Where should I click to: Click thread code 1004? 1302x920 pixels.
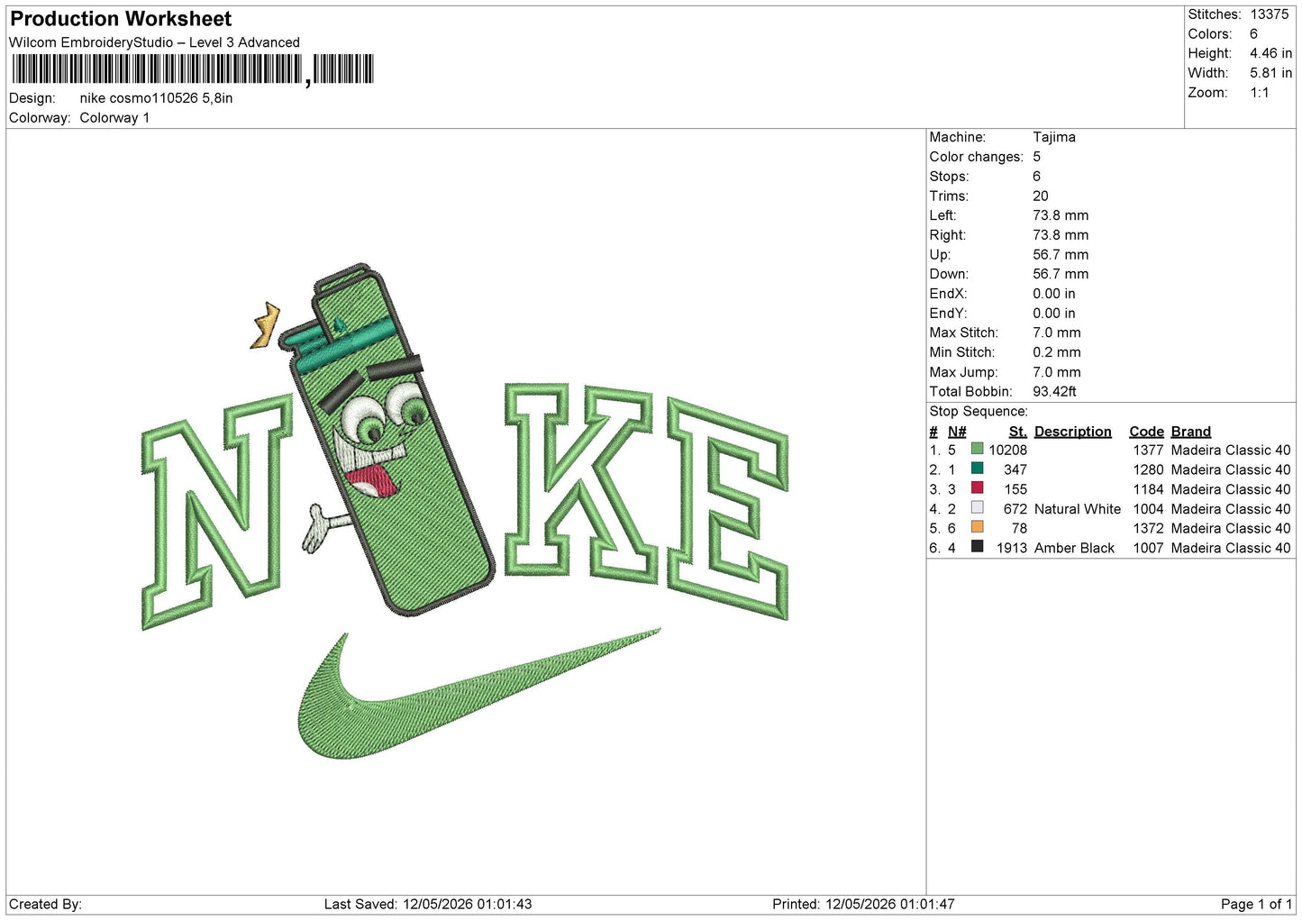tap(1148, 510)
